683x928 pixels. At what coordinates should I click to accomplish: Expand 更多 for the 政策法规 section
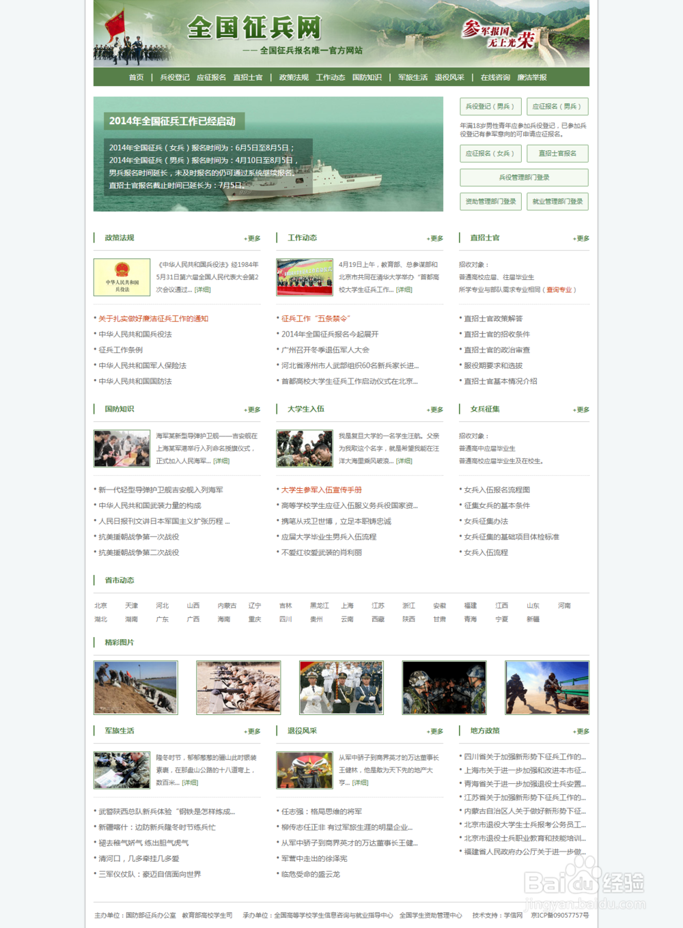click(x=252, y=238)
